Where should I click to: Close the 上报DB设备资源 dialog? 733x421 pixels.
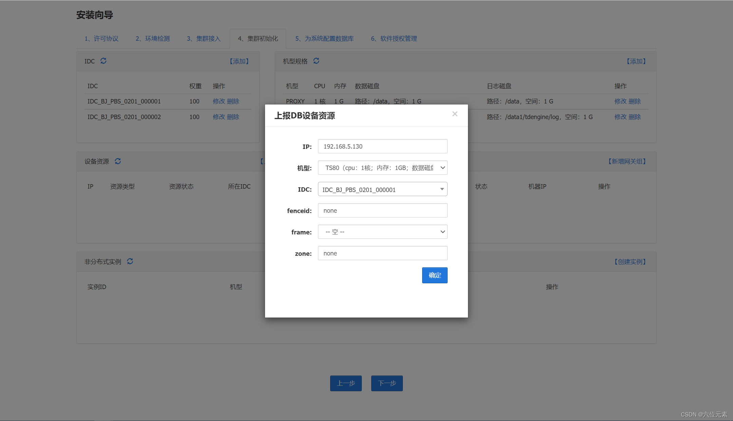[455, 114]
